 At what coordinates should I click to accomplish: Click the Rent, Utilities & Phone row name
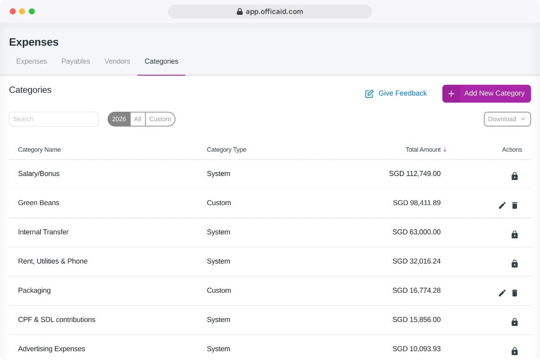coord(53,261)
